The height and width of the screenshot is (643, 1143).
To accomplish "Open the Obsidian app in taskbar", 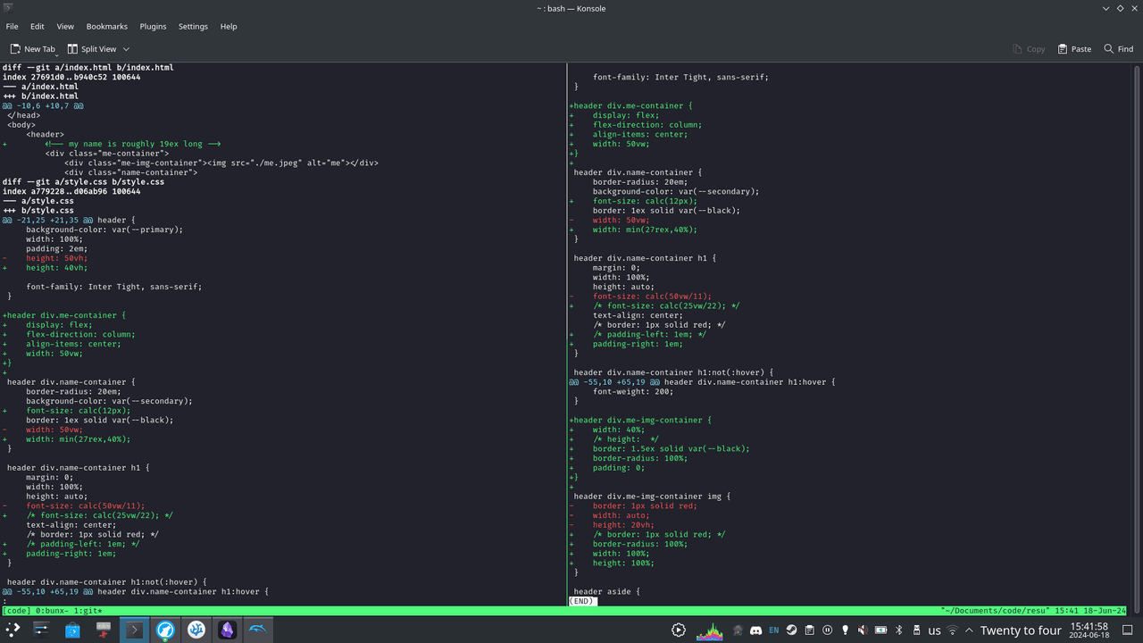I will pyautogui.click(x=227, y=630).
